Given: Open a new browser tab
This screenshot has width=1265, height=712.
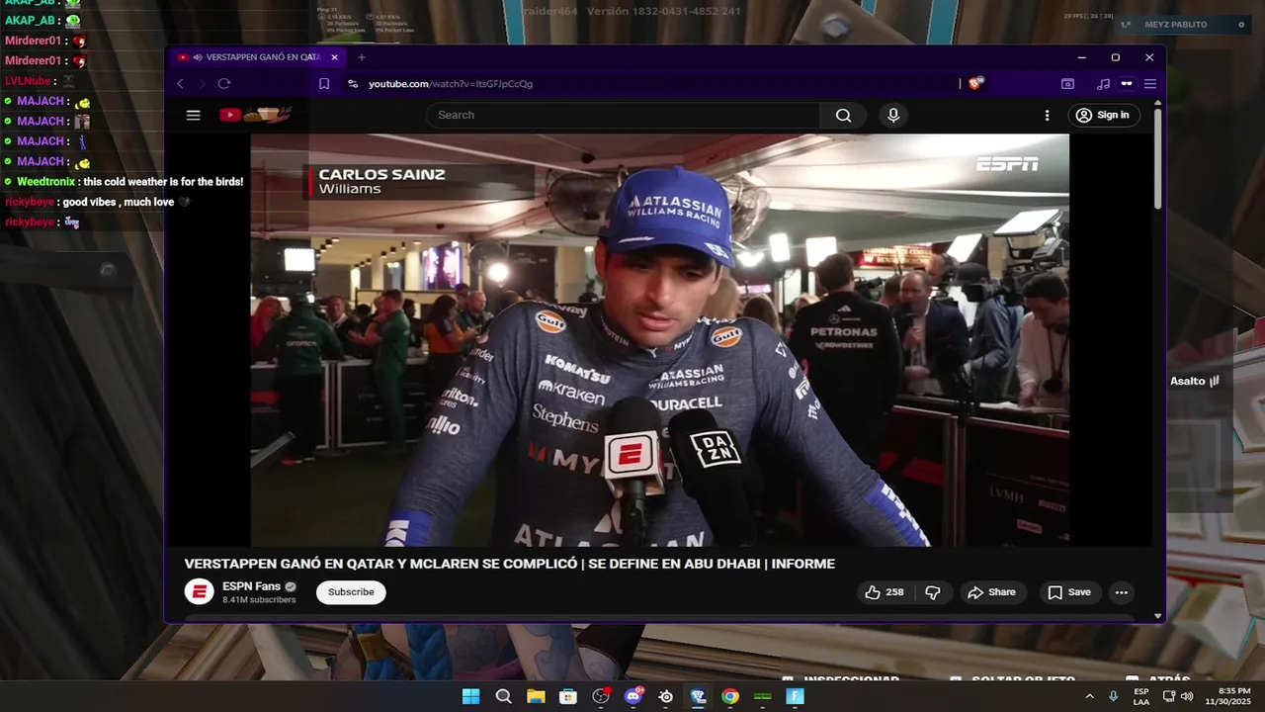Looking at the screenshot, I should point(362,57).
